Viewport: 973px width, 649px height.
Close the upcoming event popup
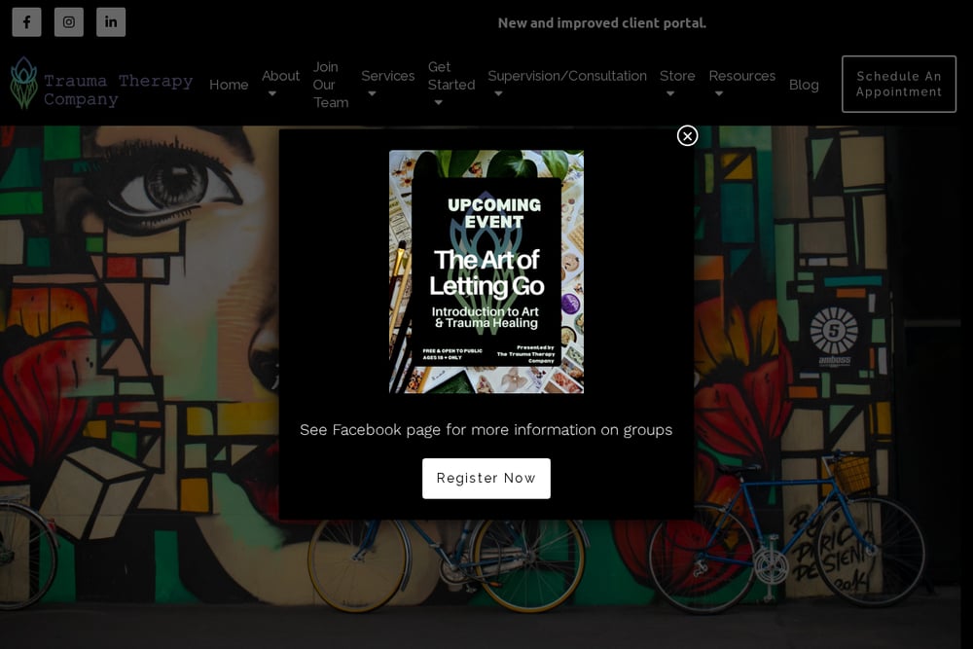687,136
